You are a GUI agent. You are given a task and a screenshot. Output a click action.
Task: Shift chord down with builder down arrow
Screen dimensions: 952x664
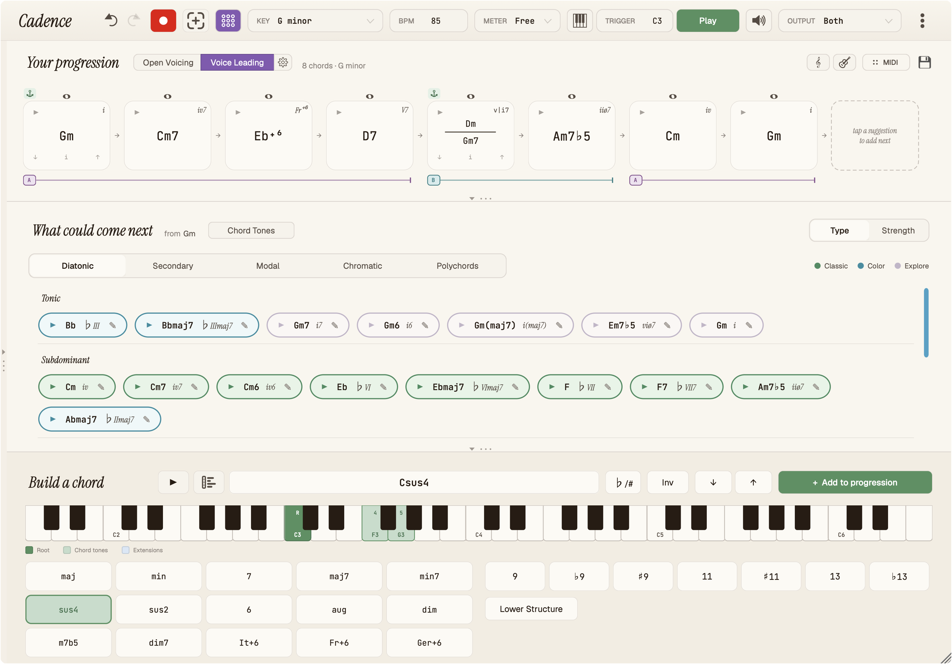pyautogui.click(x=713, y=482)
